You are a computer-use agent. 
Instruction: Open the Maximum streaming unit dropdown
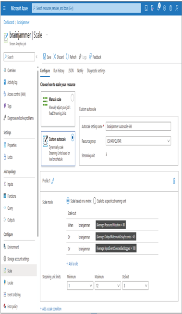pos(108,286)
